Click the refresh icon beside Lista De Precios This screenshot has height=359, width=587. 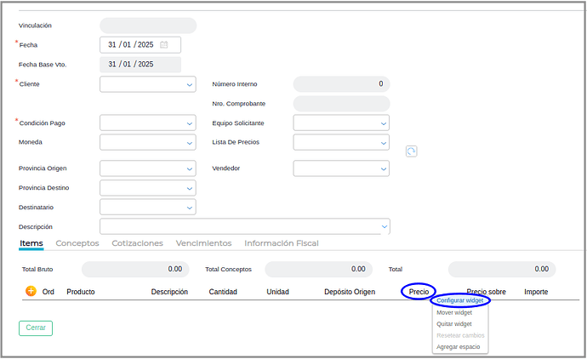point(411,151)
